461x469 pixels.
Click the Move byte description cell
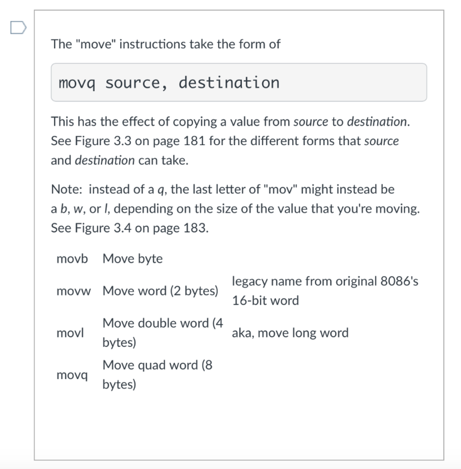coord(132,259)
